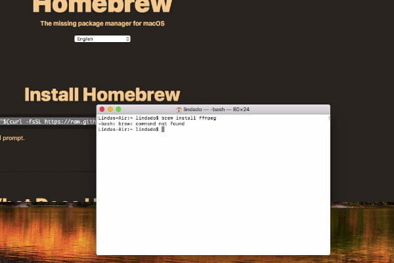This screenshot has height=263, width=394.
Task: Click the 'Install Homebrew' heading
Action: coord(102,95)
